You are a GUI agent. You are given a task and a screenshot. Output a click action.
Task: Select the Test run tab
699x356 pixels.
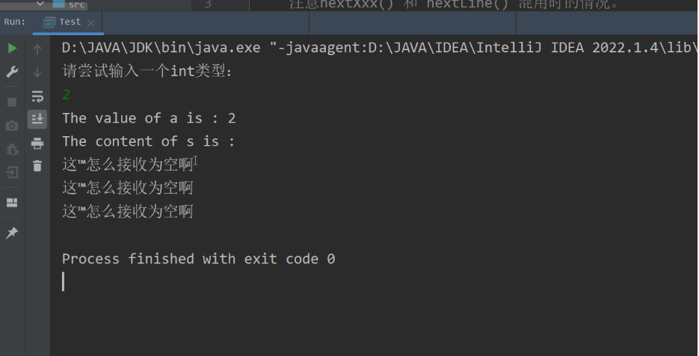tap(69, 22)
